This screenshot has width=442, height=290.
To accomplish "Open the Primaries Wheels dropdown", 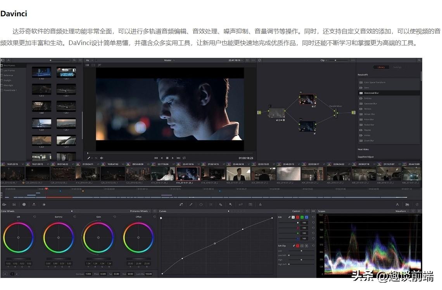I will coord(140,211).
